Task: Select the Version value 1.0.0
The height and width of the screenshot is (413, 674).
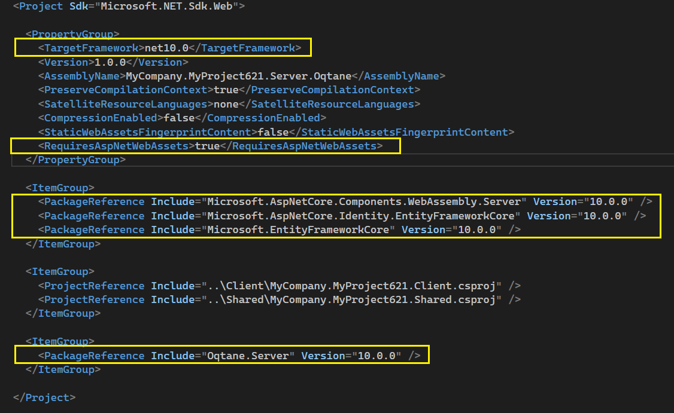Action: (x=114, y=62)
